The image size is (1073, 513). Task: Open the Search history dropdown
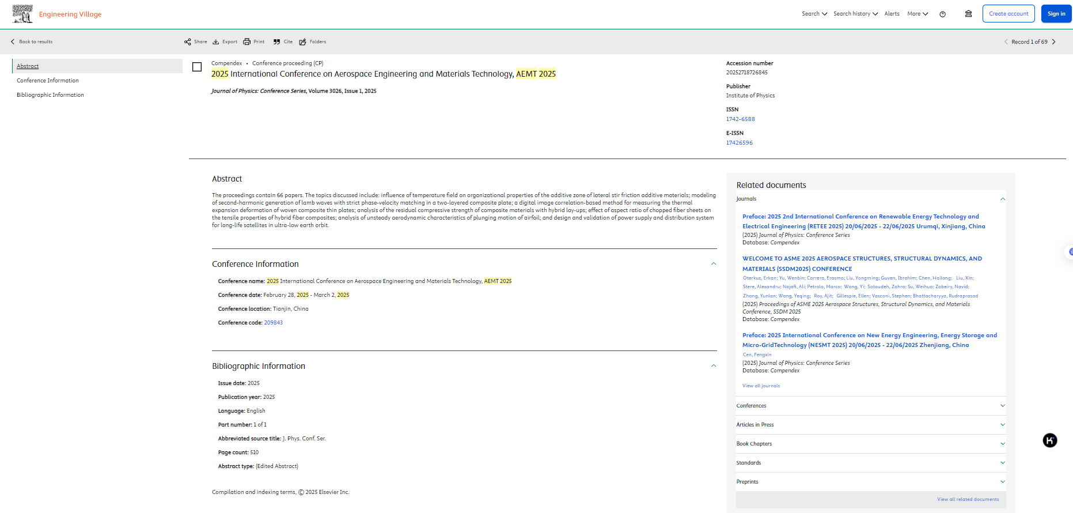pos(855,14)
